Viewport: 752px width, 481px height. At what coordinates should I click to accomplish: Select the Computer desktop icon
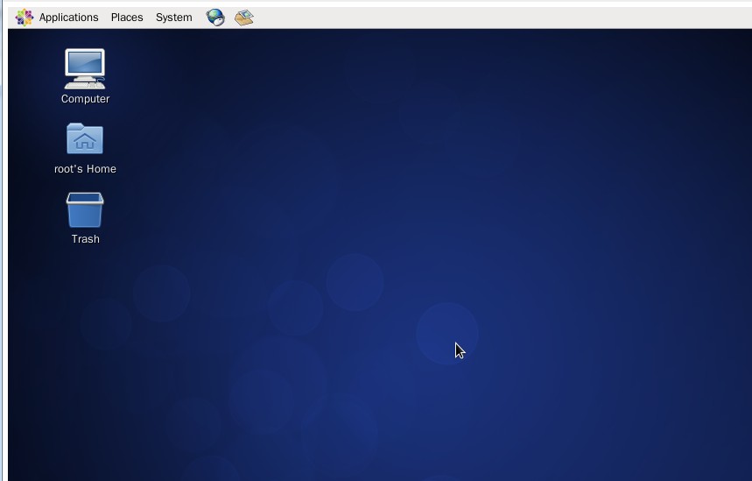[85, 69]
